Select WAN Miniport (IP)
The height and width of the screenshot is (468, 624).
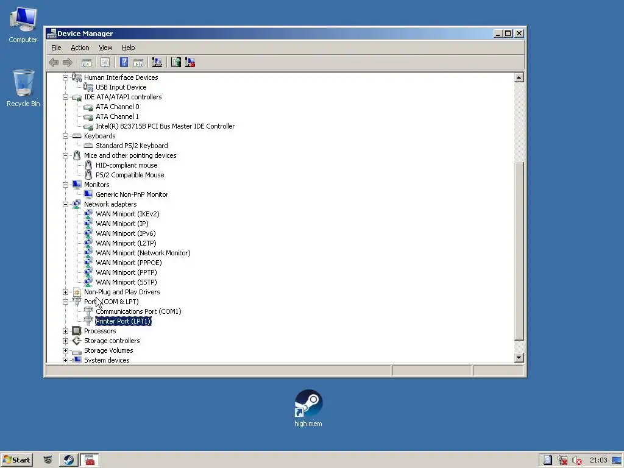click(122, 224)
